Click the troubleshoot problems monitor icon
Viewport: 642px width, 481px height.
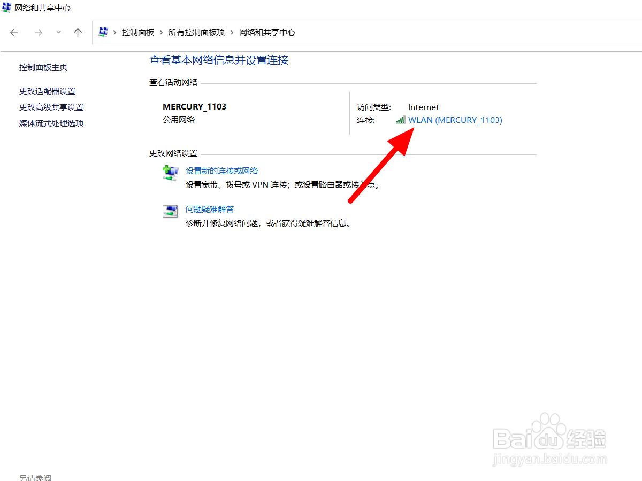170,211
